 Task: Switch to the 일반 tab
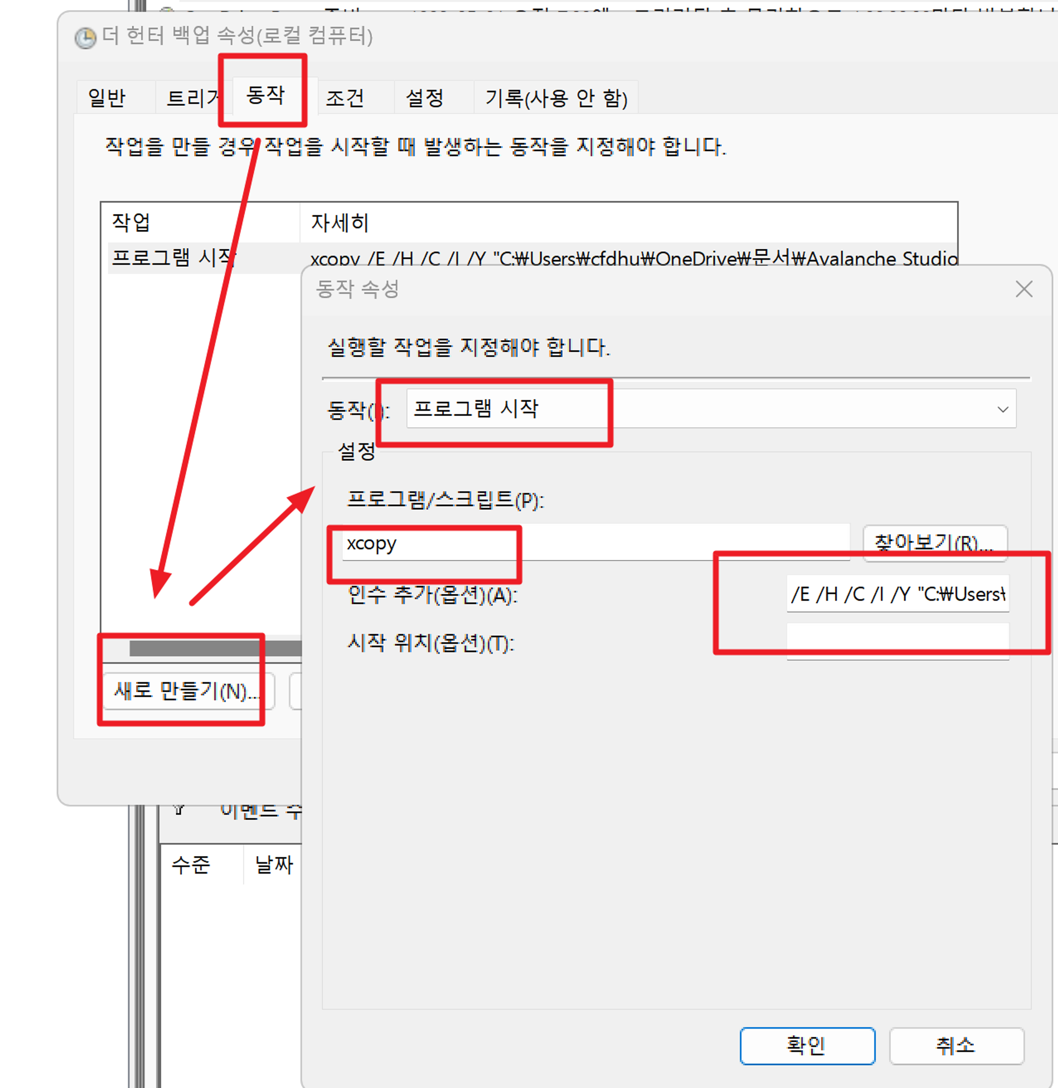coord(107,98)
